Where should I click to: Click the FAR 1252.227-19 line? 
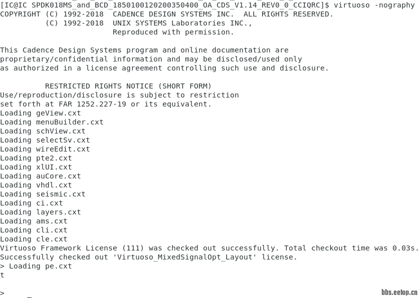106,104
